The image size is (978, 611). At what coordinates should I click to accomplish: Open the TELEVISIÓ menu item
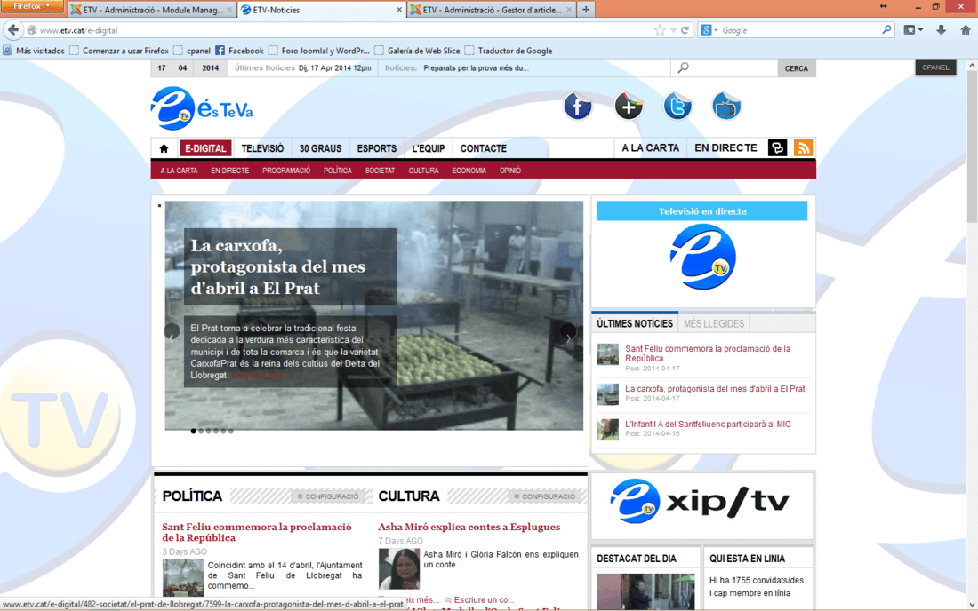(x=262, y=148)
